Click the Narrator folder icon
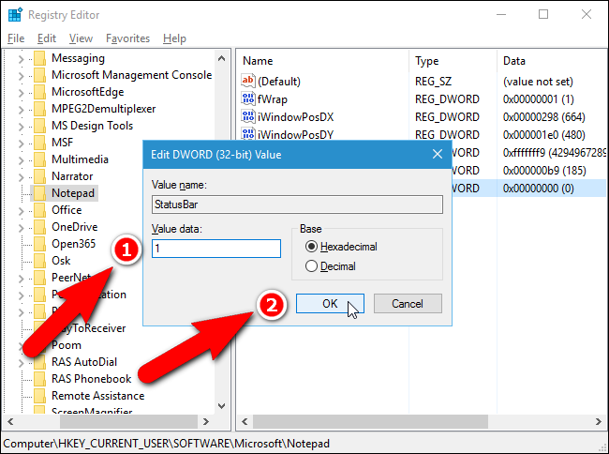The image size is (609, 454). [39, 176]
